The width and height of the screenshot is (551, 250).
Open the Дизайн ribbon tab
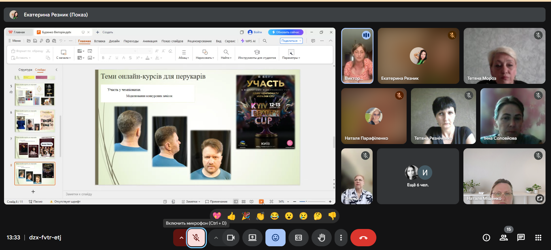pyautogui.click(x=114, y=41)
